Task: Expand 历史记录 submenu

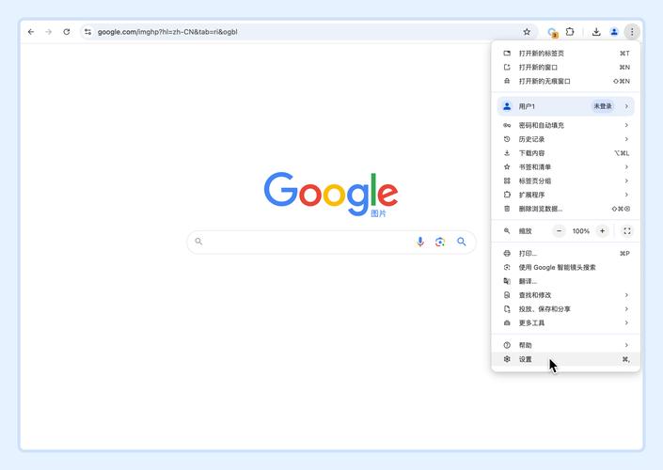Action: click(x=566, y=139)
